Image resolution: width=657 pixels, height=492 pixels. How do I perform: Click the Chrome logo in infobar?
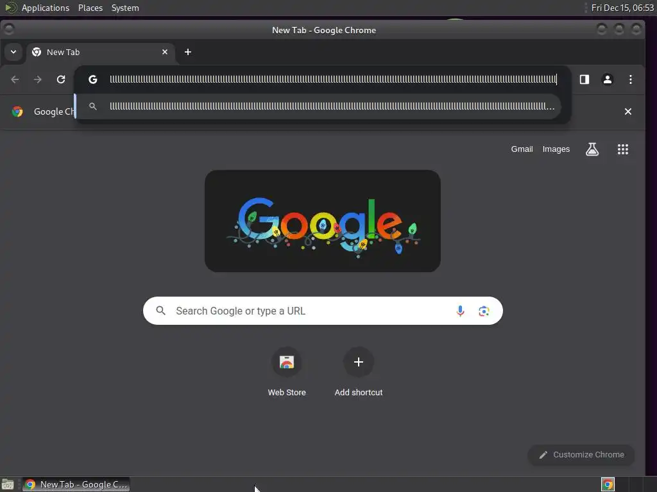pyautogui.click(x=17, y=111)
